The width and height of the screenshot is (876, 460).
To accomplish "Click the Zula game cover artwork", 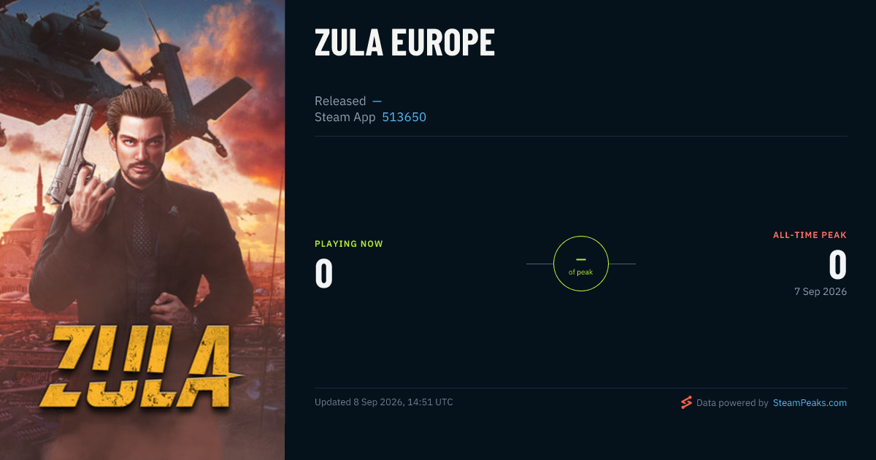I will coord(142,230).
